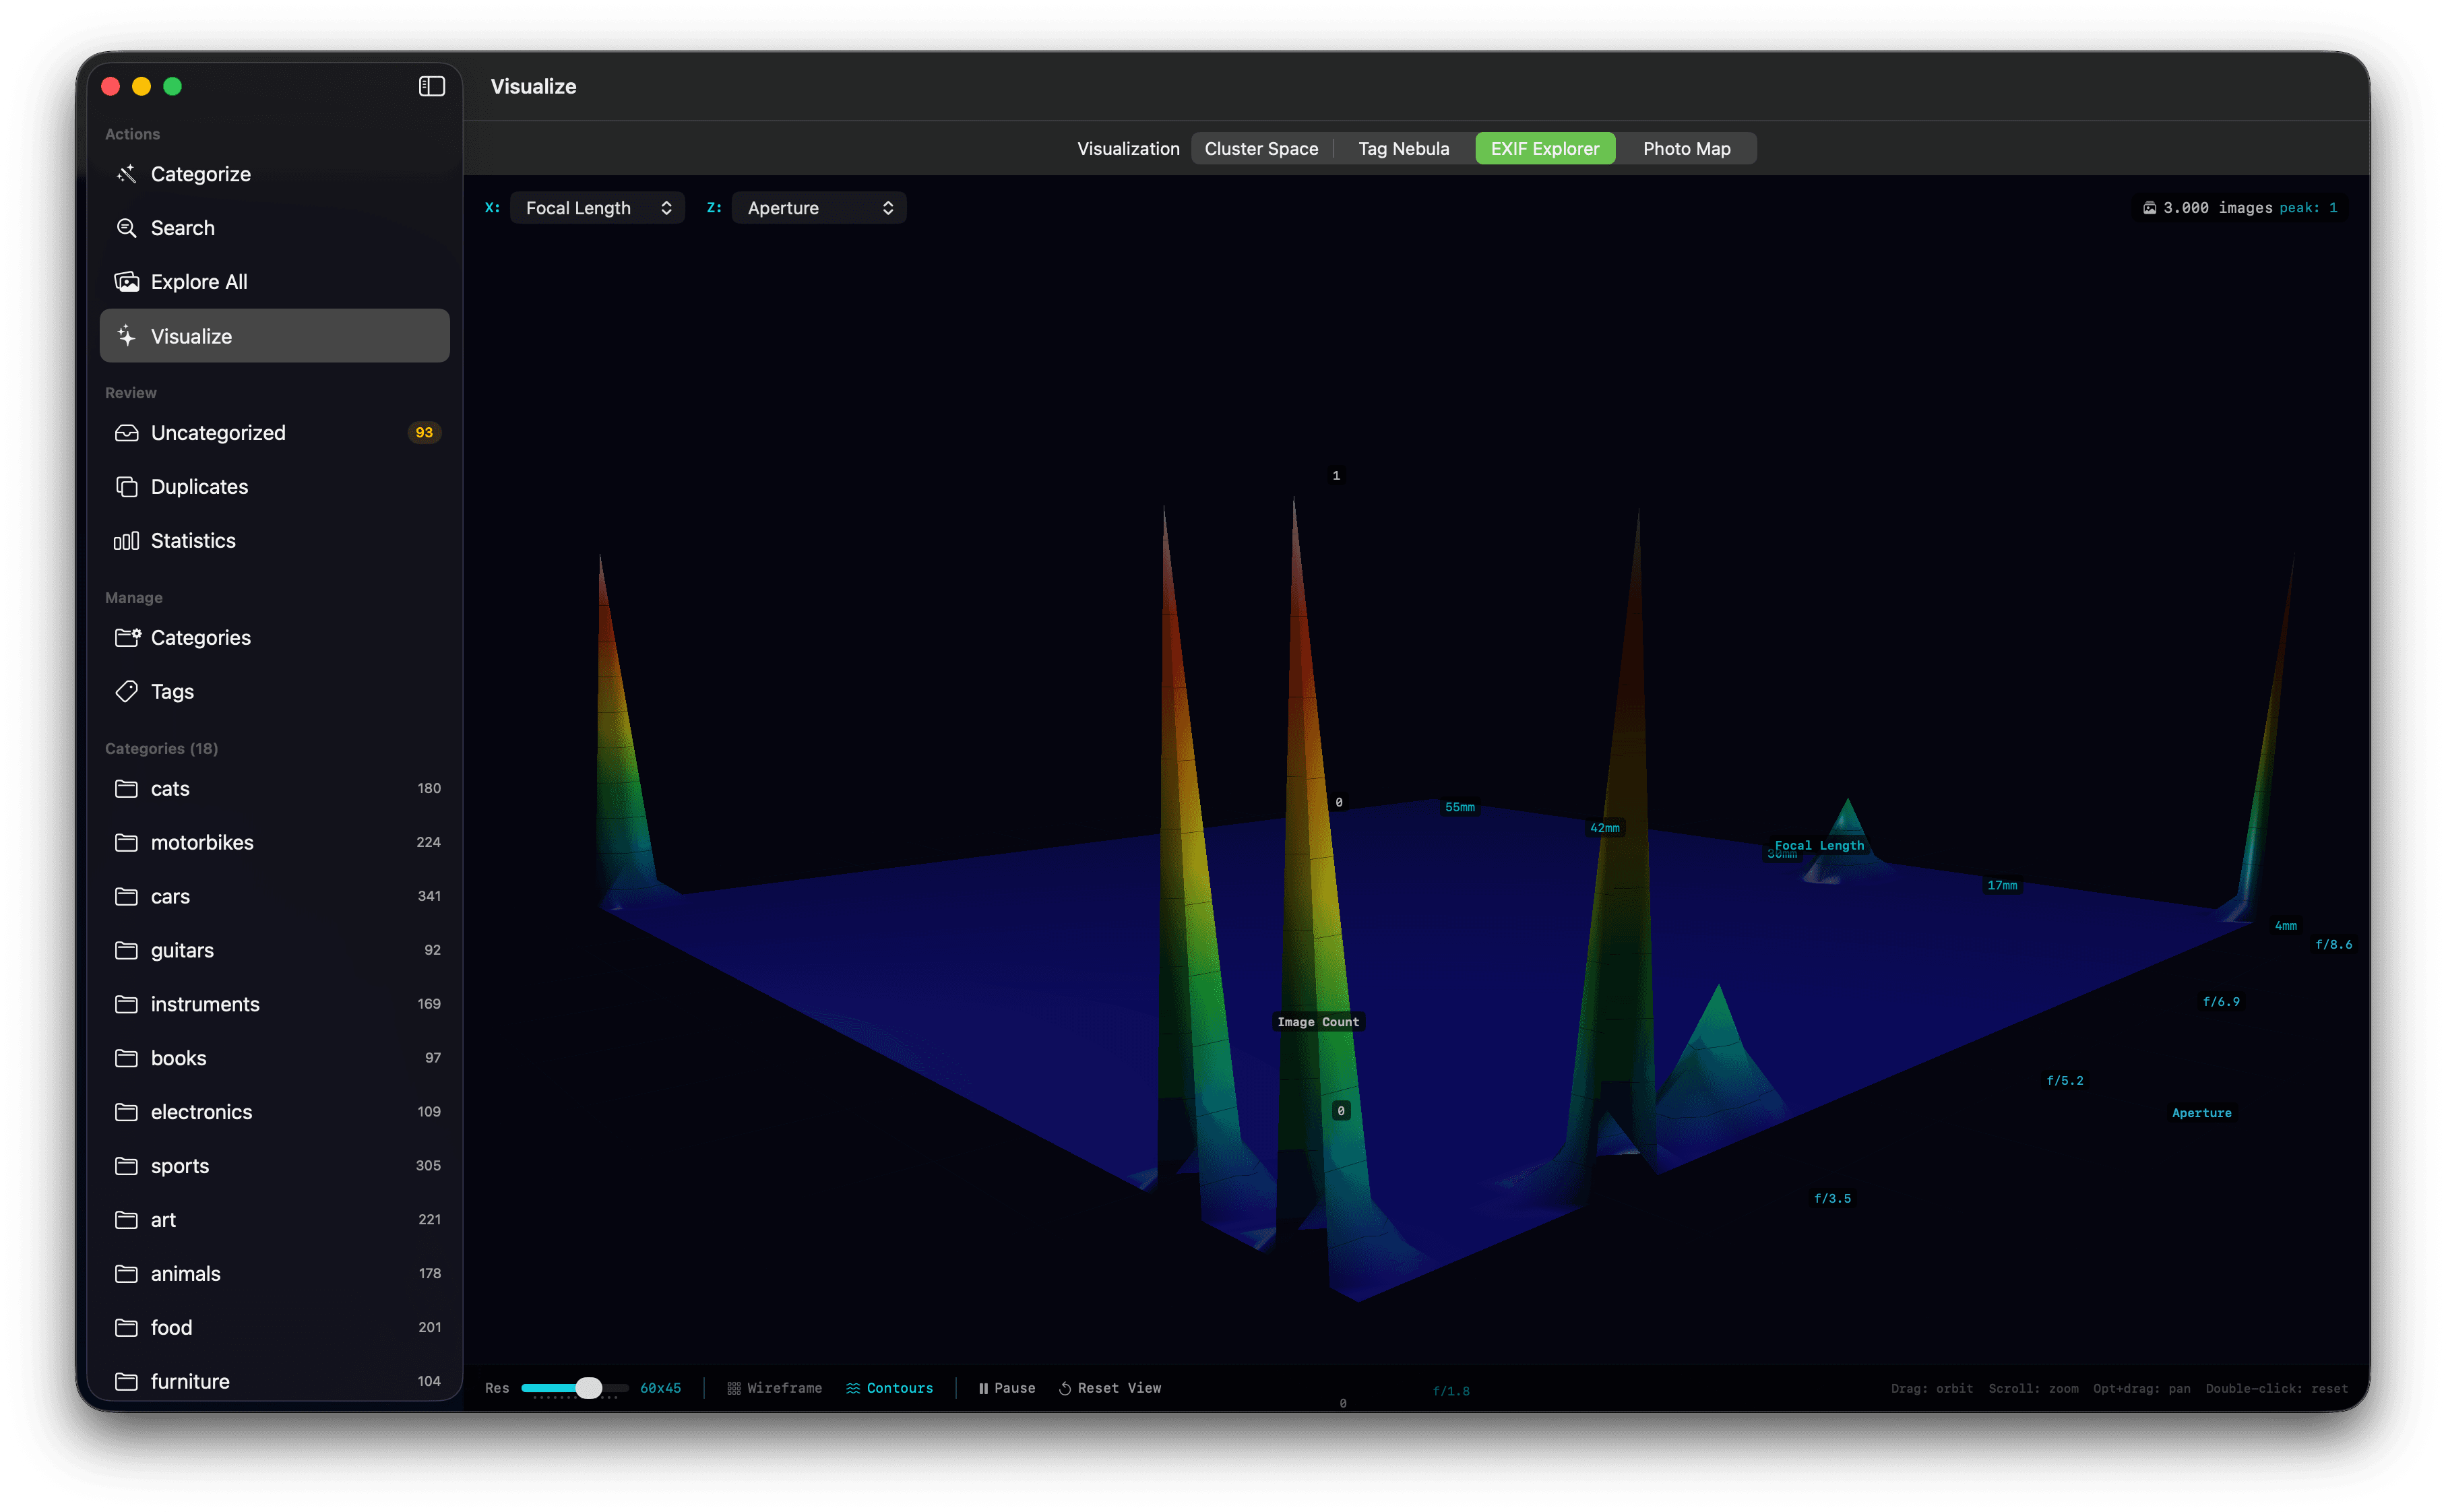This screenshot has width=2446, height=1512.
Task: Open the Tags management page
Action: (x=275, y=692)
